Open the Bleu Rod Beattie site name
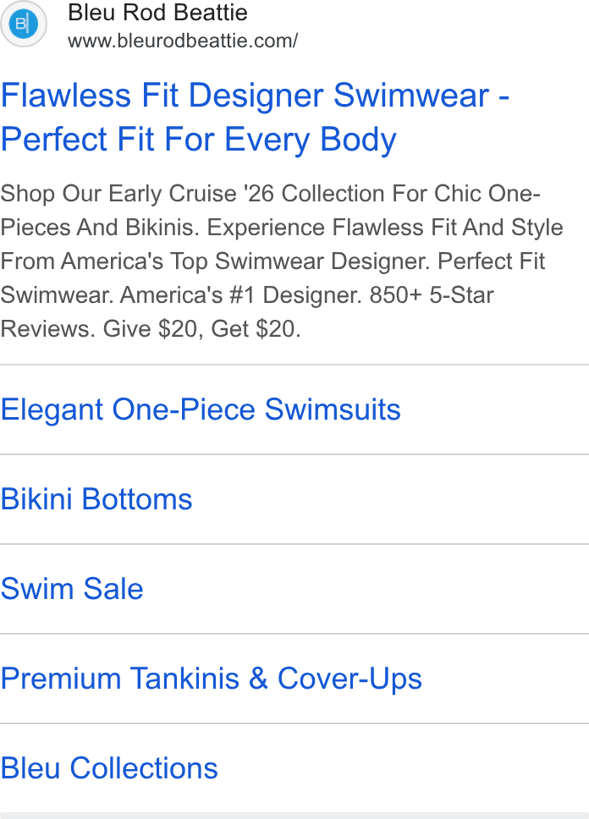 pos(157,13)
